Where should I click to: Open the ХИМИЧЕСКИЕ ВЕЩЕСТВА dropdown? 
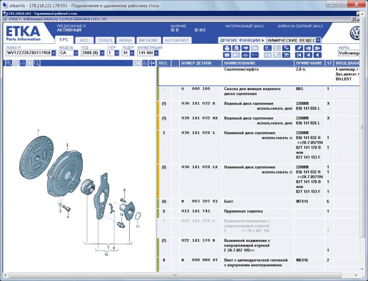pos(318,40)
